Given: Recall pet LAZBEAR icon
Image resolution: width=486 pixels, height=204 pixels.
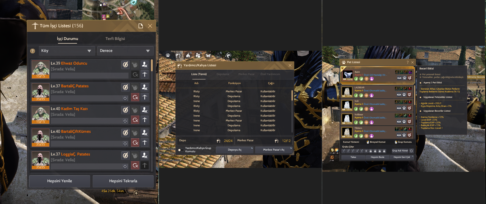Looking at the screenshot, I should [x=410, y=94].
